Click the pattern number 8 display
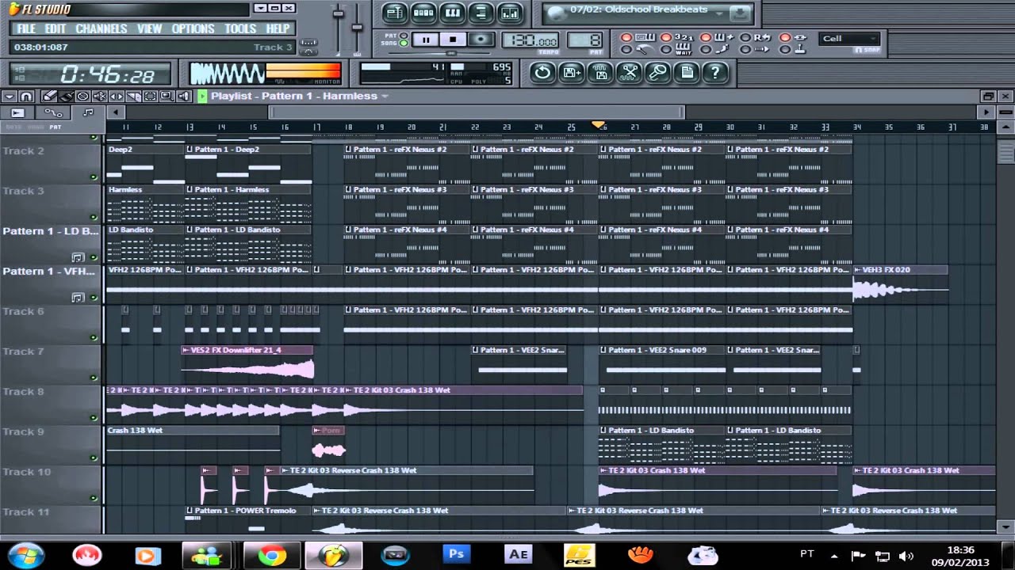1015x570 pixels. point(585,40)
